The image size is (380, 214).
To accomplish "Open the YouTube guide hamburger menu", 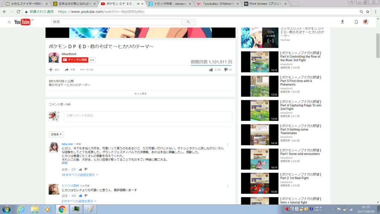I will [9, 22].
